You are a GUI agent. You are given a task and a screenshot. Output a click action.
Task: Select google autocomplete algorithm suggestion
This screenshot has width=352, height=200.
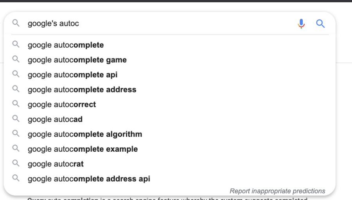[x=169, y=134]
